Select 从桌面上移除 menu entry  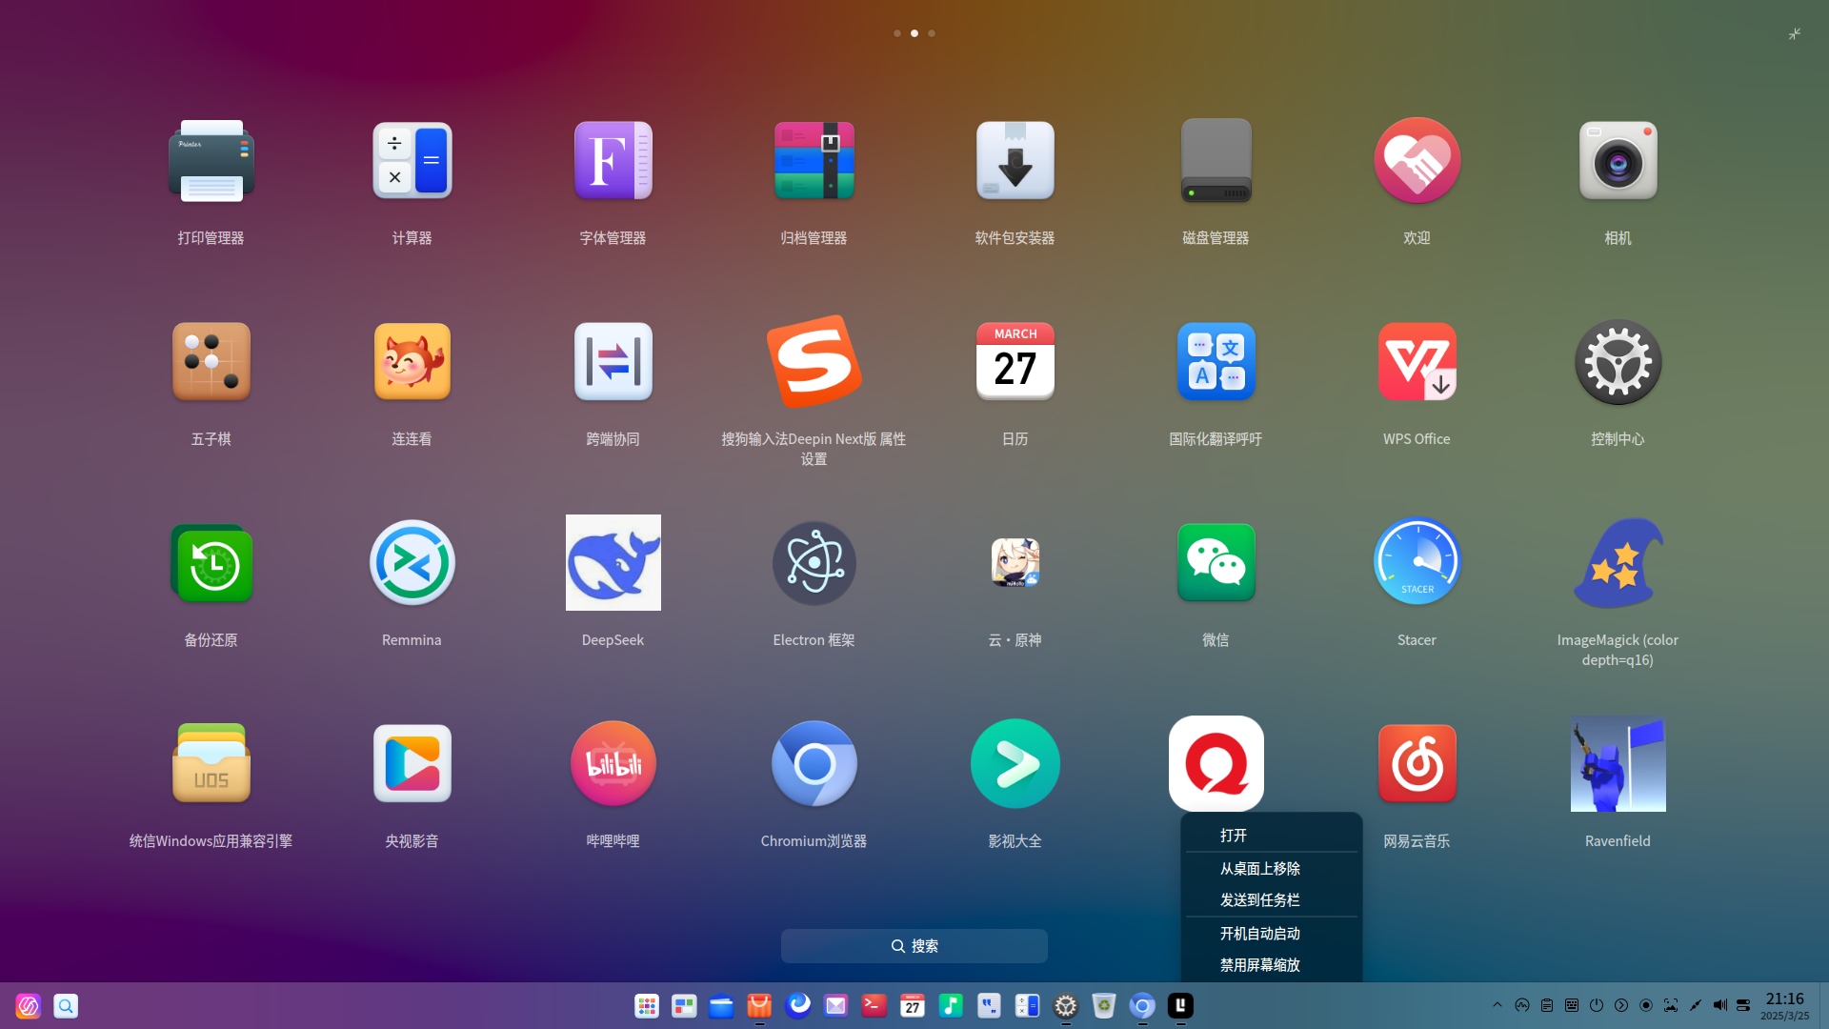(x=1272, y=868)
